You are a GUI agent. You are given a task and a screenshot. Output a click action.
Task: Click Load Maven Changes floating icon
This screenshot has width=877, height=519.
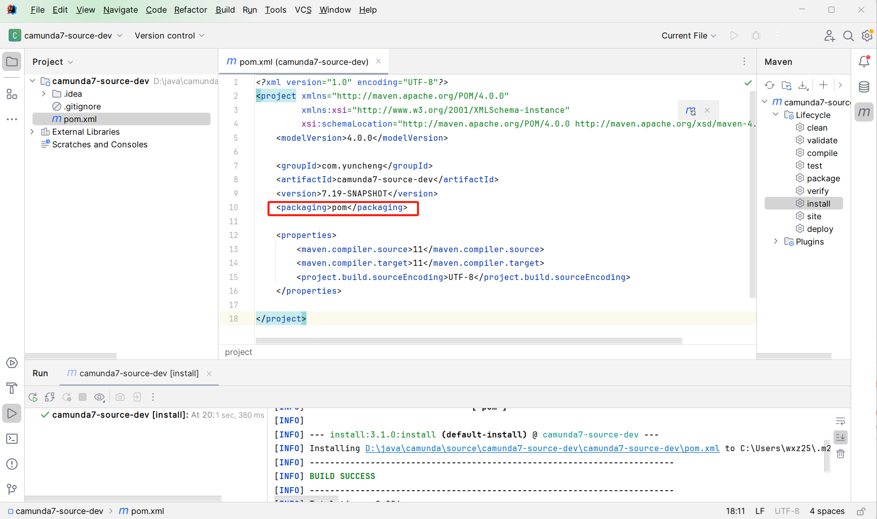[x=691, y=110]
